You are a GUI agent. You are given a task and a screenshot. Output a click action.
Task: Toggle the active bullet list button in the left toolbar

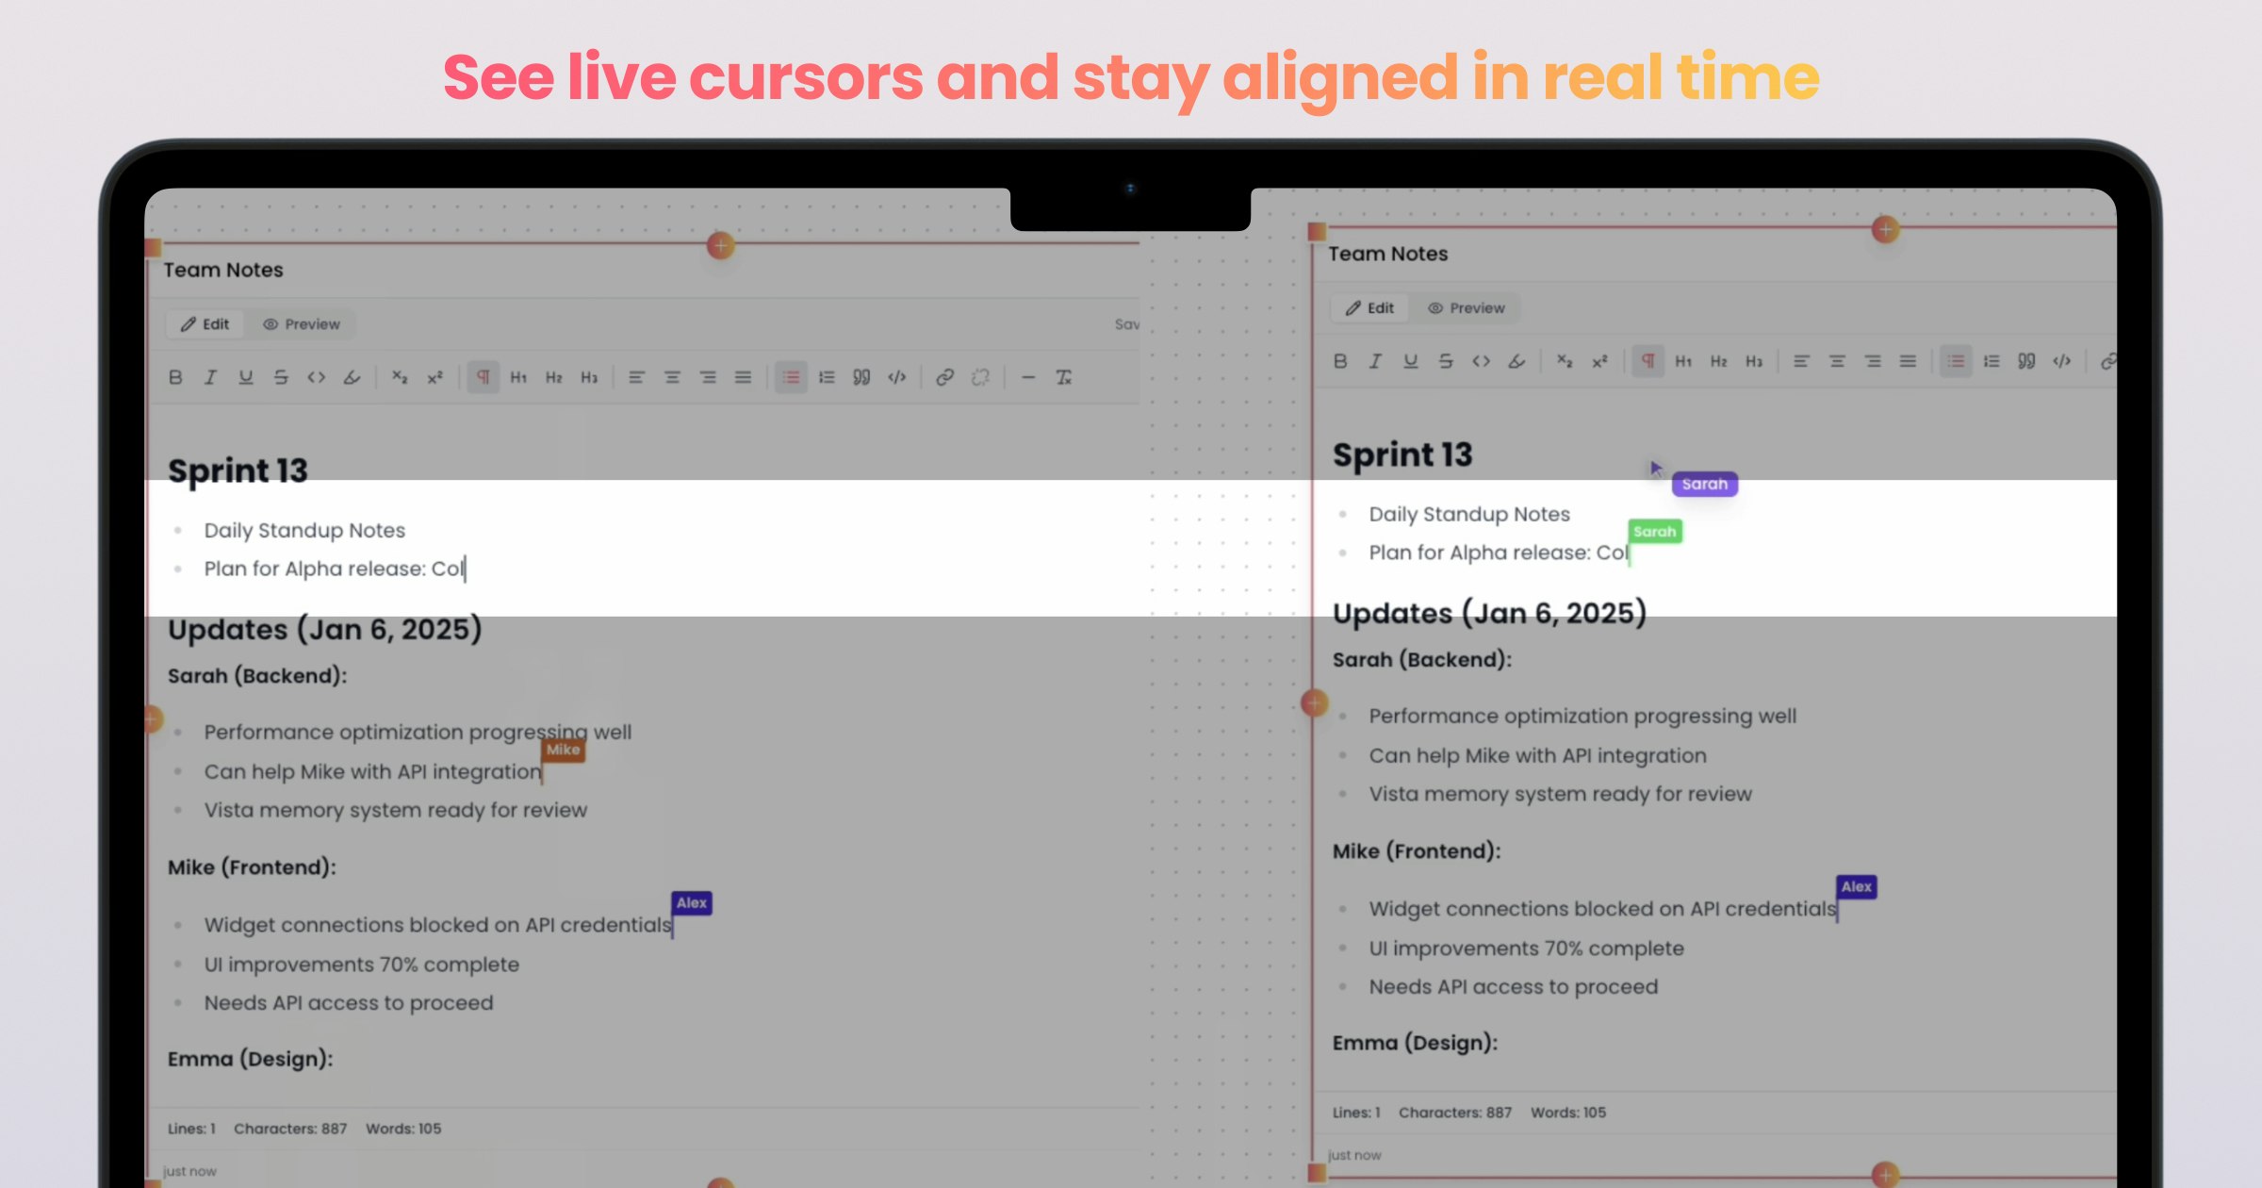[x=791, y=377]
